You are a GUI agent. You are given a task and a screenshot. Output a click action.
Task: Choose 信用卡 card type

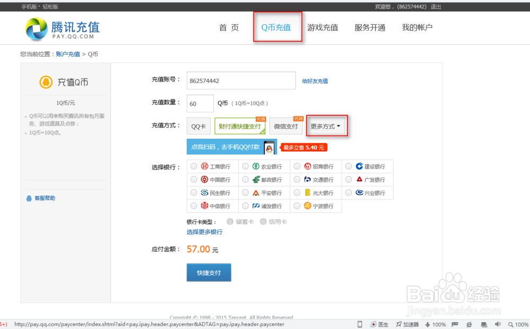pos(263,221)
